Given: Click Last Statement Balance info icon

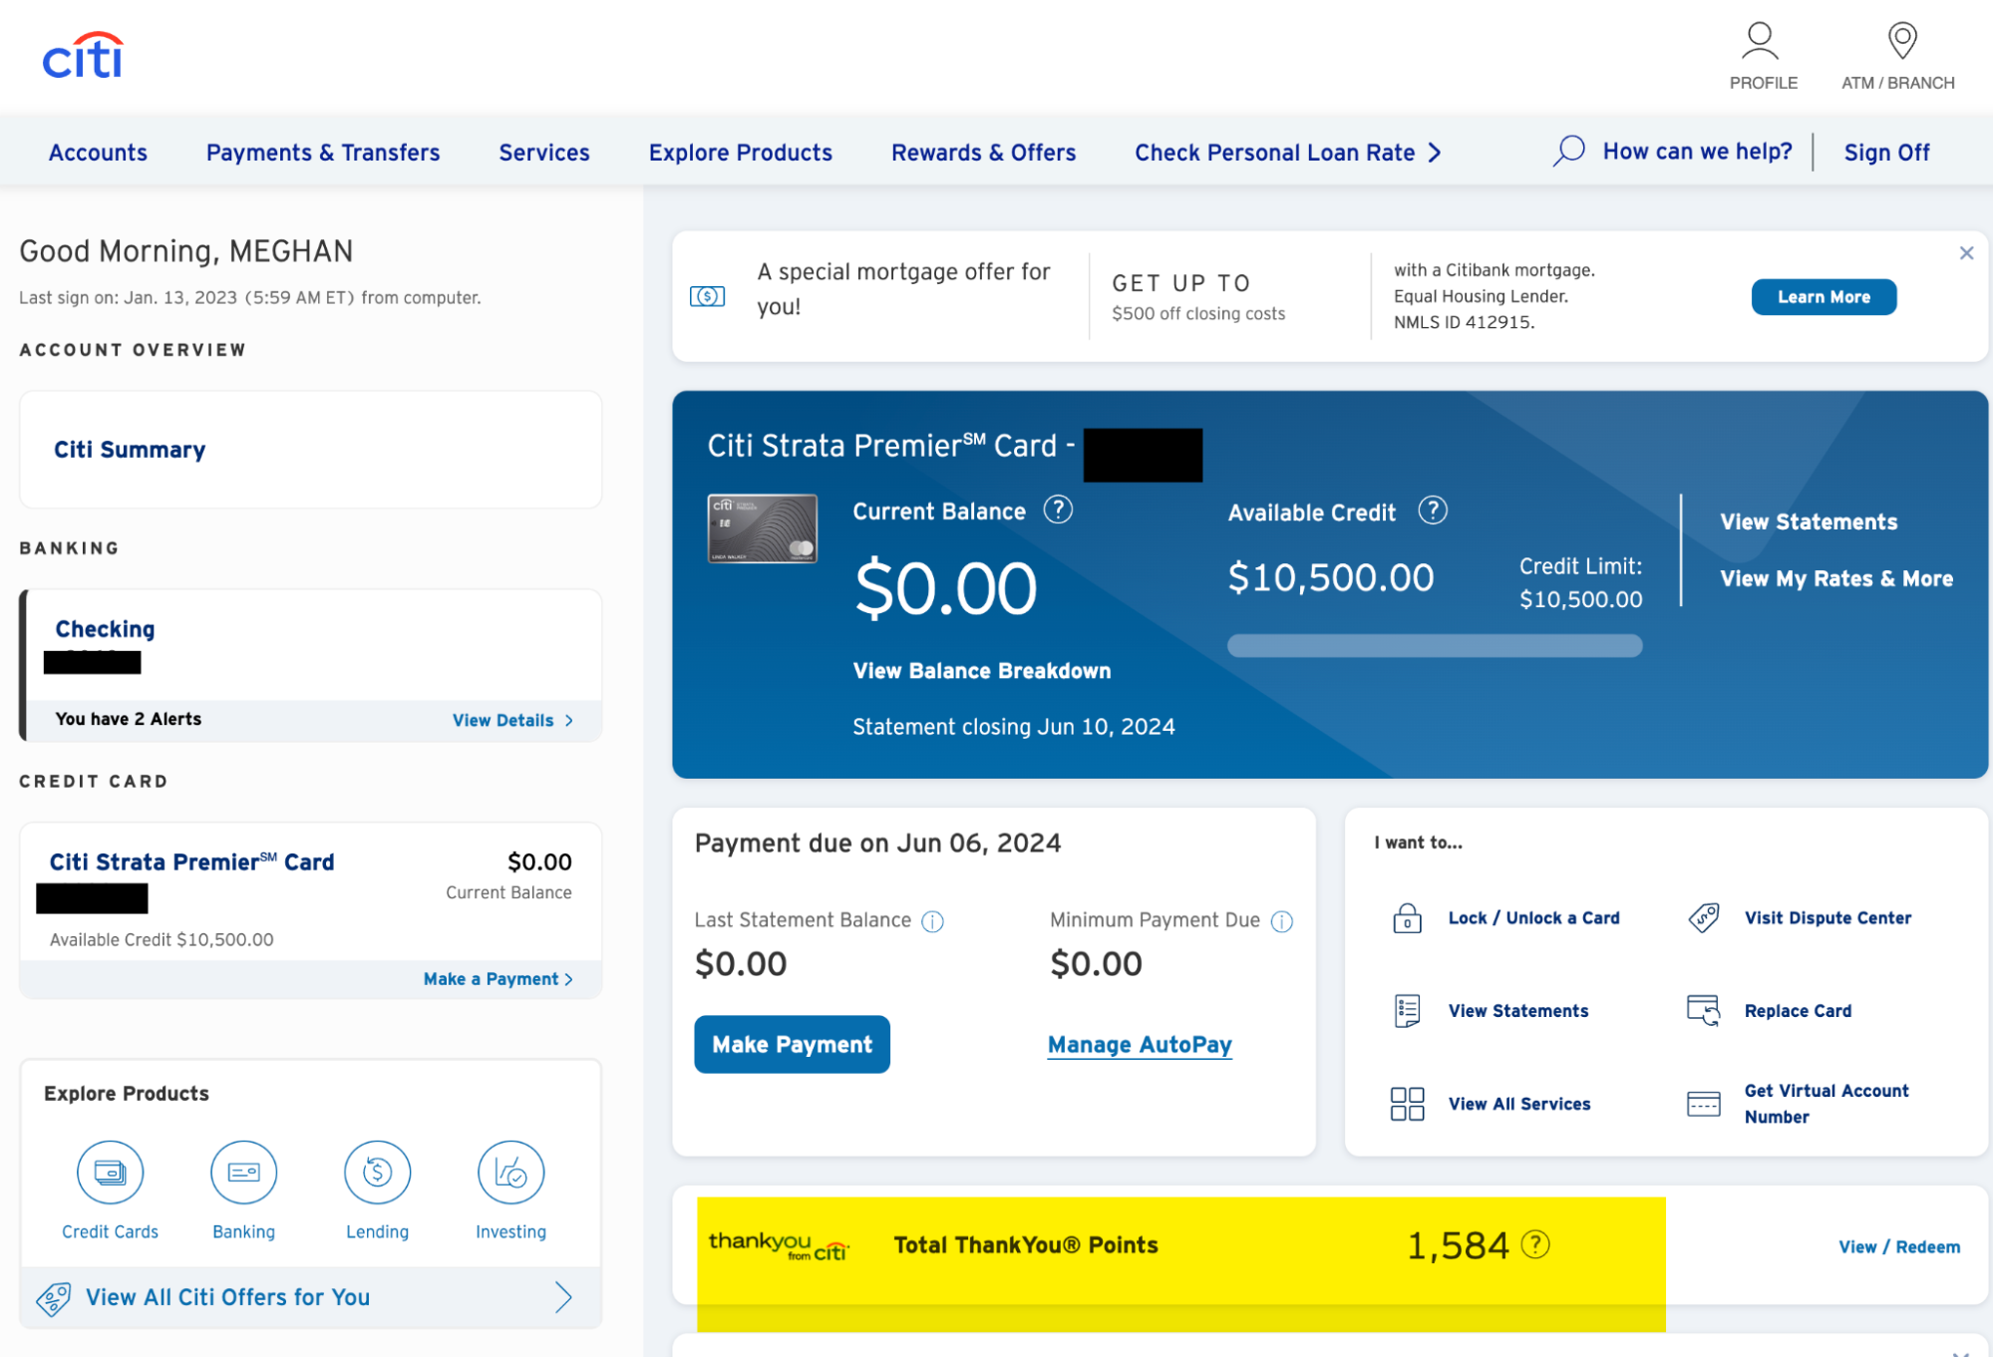Looking at the screenshot, I should [x=932, y=921].
